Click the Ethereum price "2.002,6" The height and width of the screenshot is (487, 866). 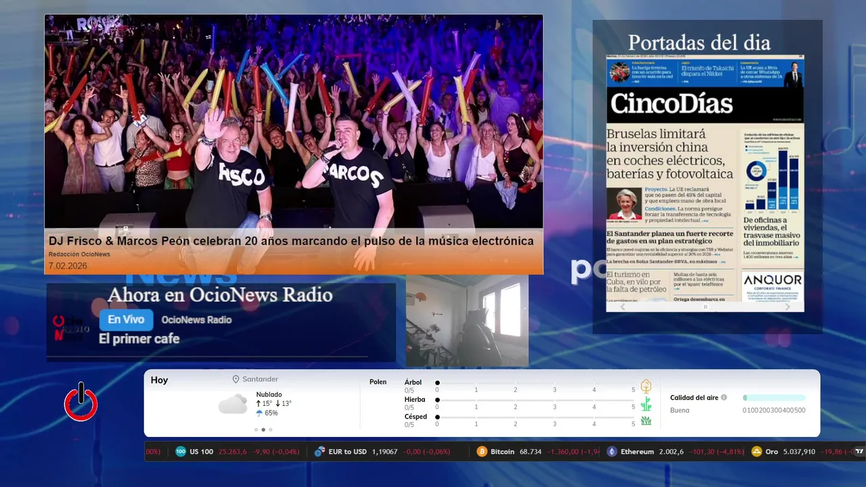coord(671,452)
